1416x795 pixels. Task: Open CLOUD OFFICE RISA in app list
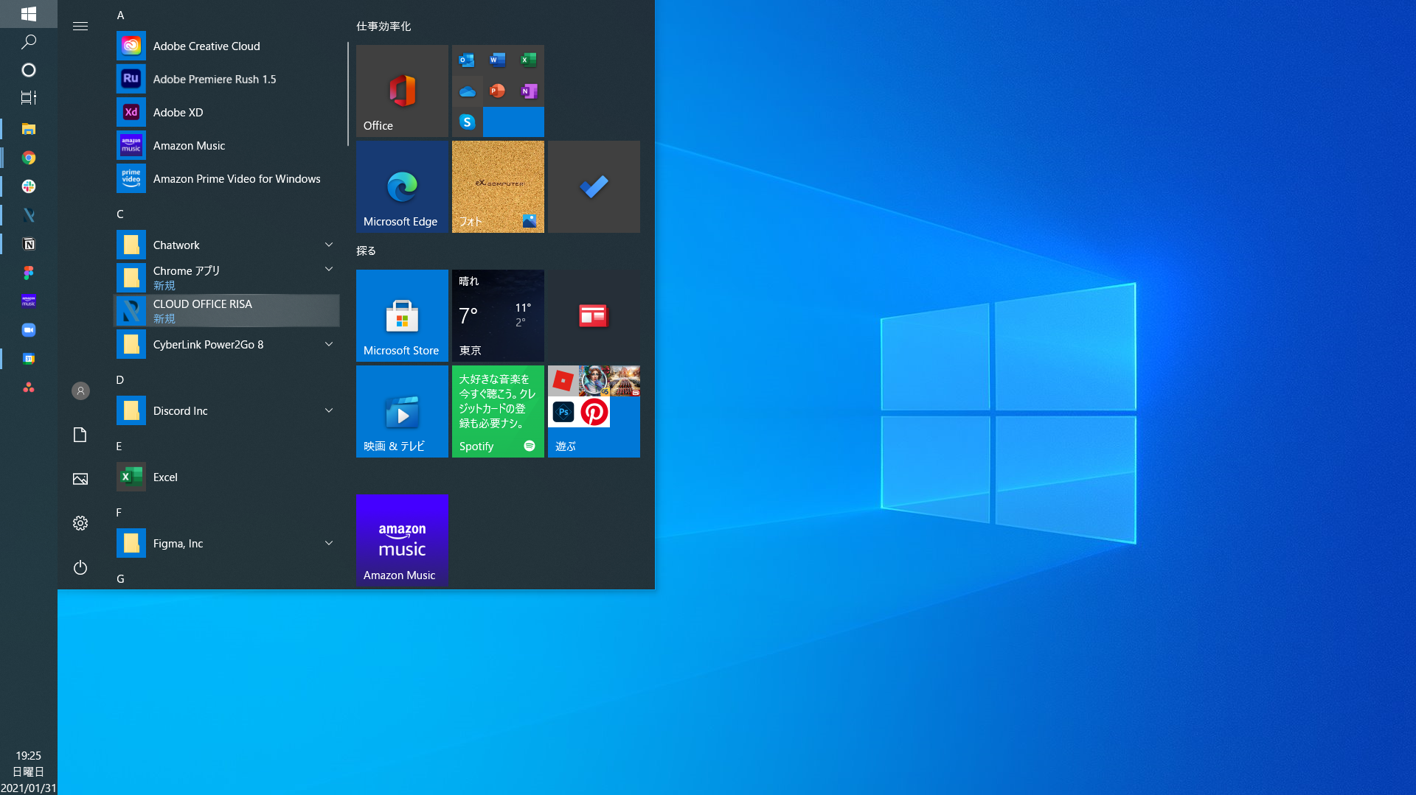pos(227,311)
